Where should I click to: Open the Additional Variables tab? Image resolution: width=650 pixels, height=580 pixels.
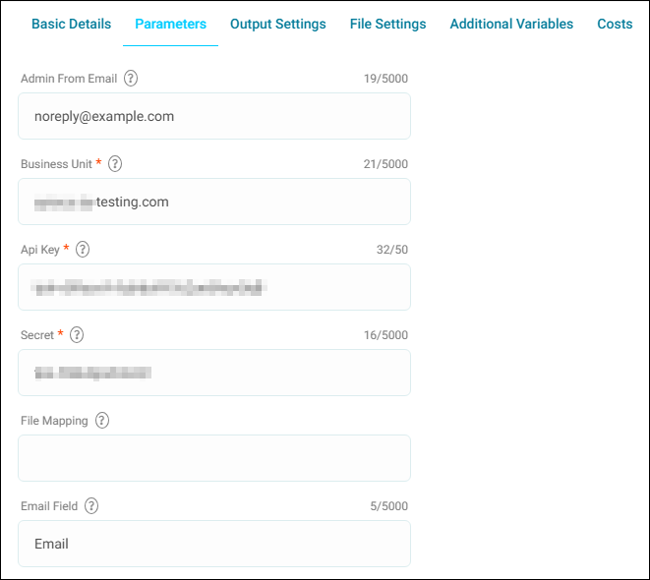511,24
